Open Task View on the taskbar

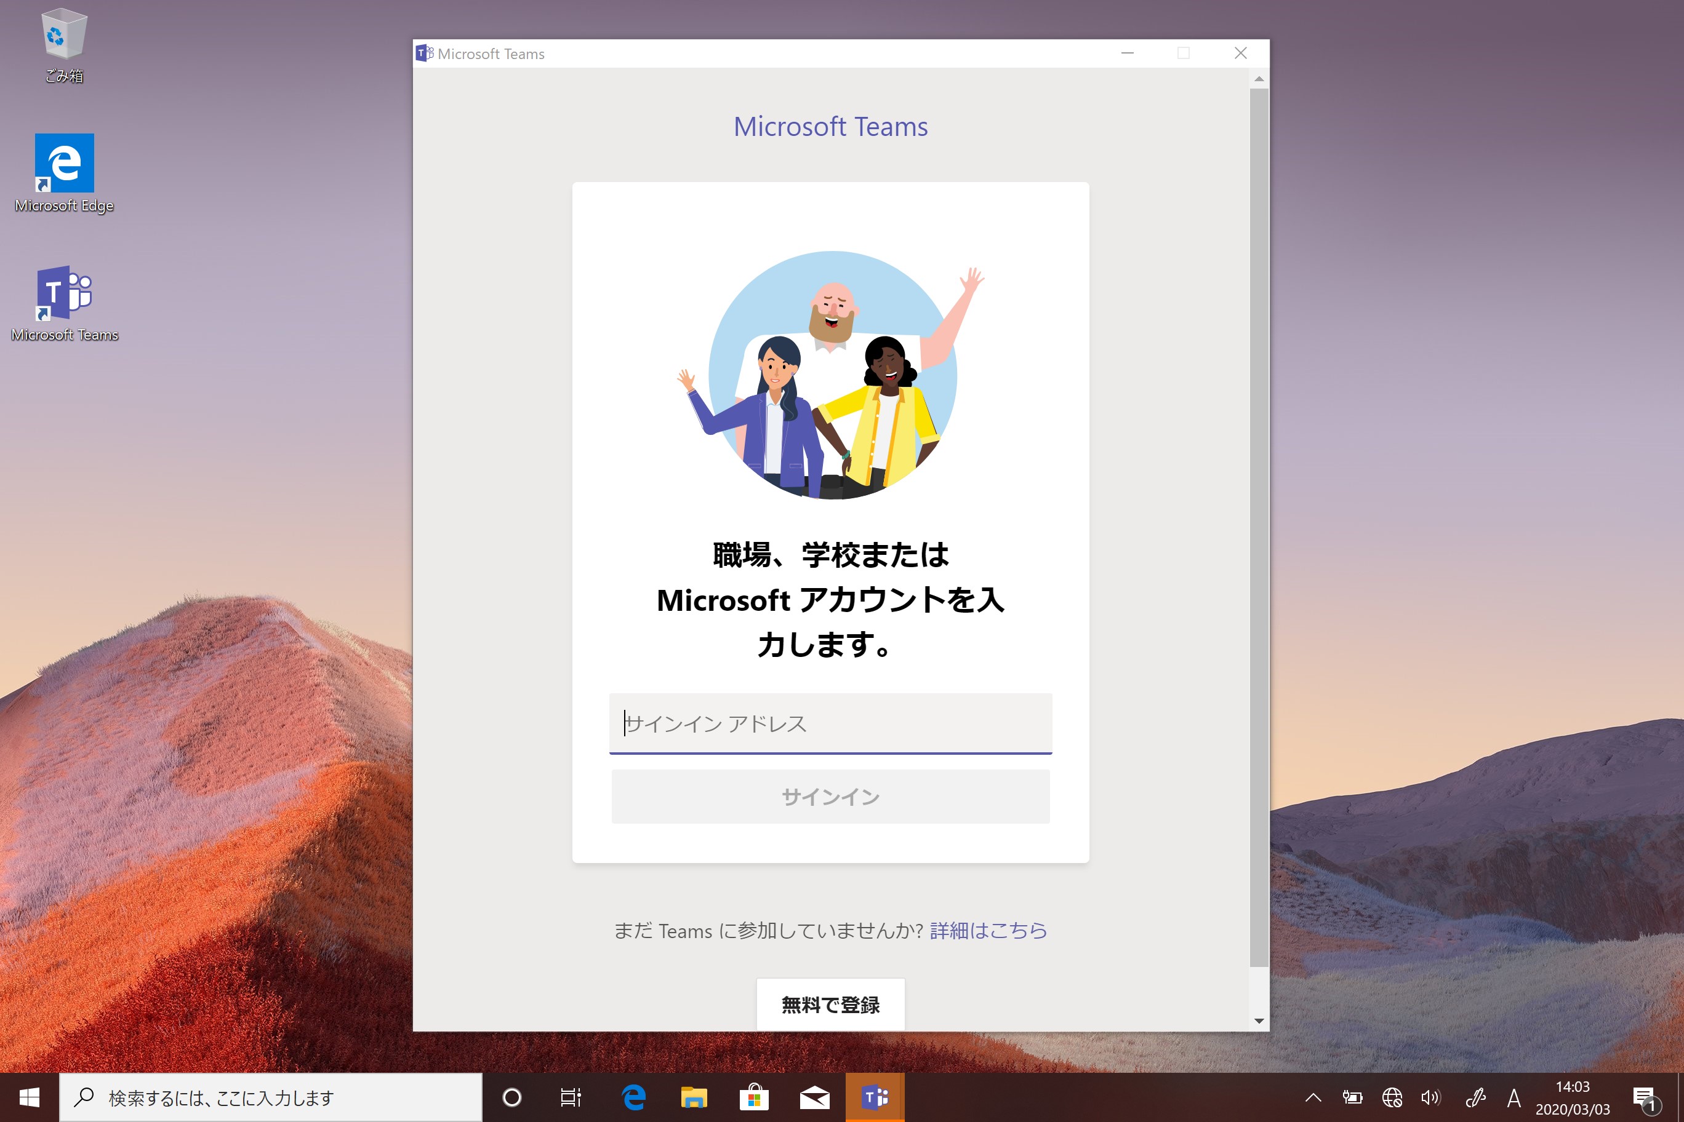571,1097
